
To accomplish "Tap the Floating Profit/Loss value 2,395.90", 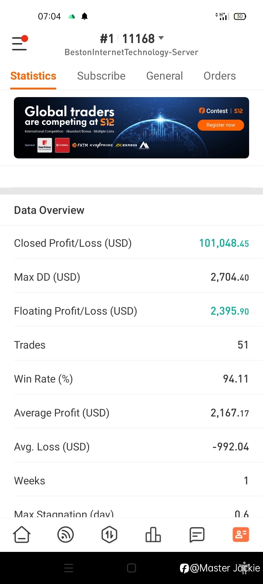I will pos(230,311).
